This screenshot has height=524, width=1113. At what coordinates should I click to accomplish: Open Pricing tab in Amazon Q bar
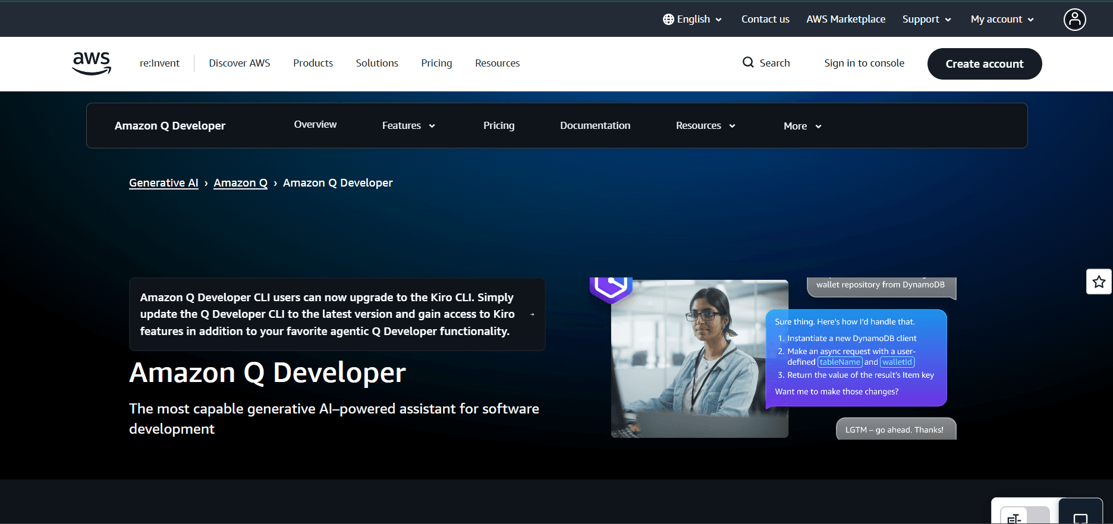499,125
